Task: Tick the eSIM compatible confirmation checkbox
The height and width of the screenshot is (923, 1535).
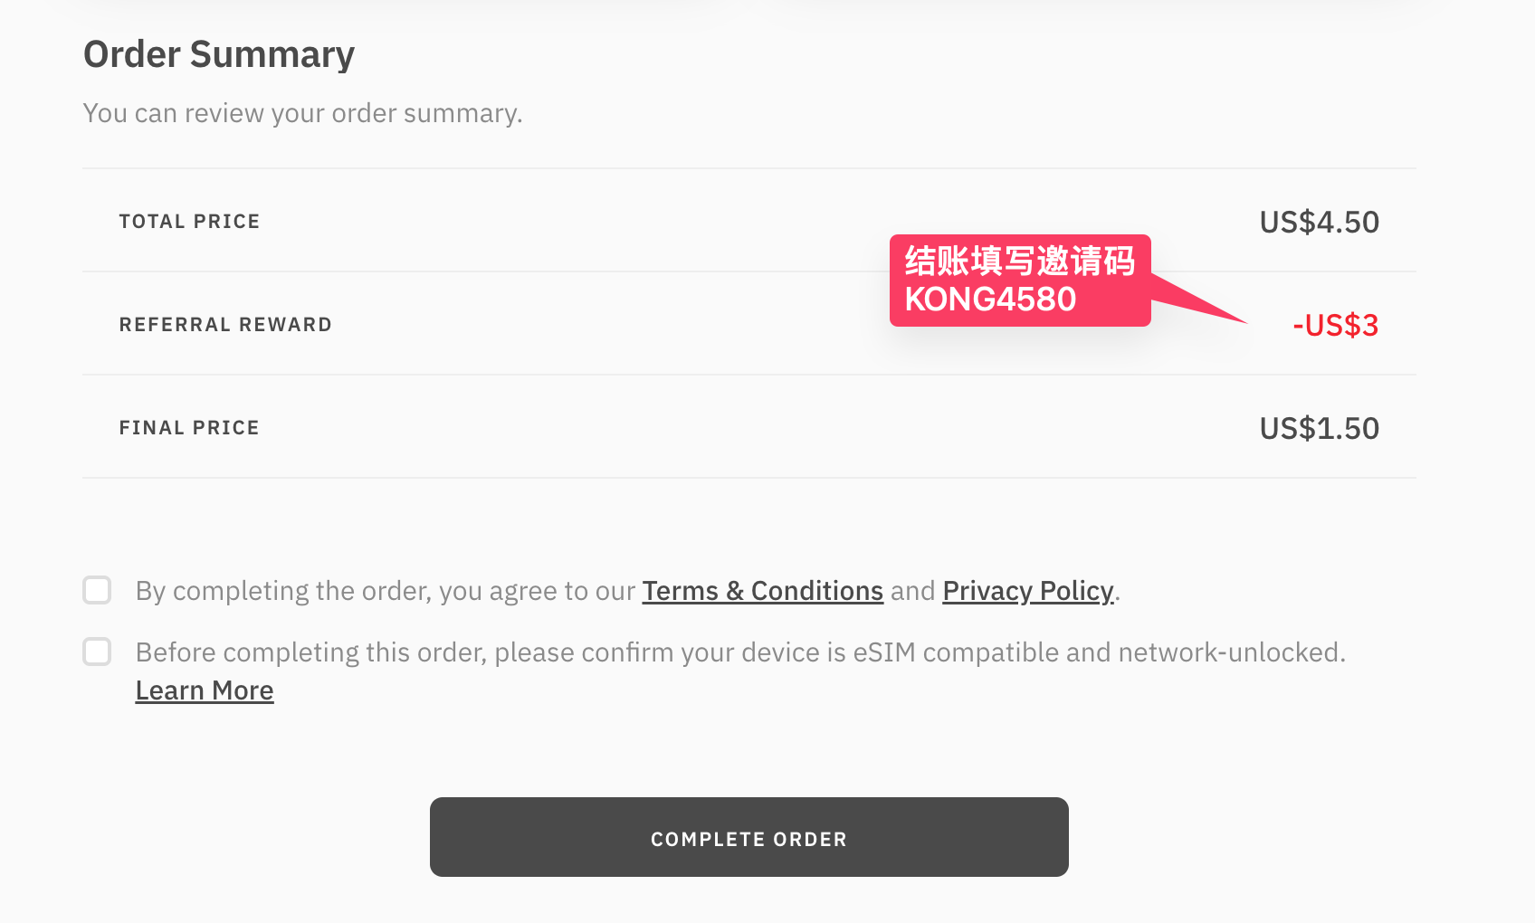Action: pyautogui.click(x=97, y=652)
